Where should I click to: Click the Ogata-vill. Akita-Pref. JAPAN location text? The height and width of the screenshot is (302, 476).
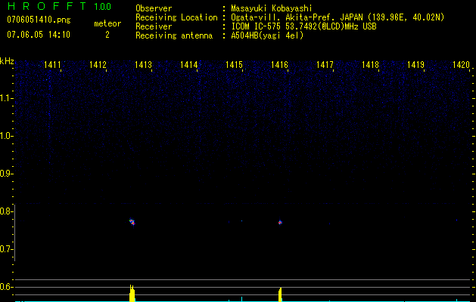(x=338, y=17)
